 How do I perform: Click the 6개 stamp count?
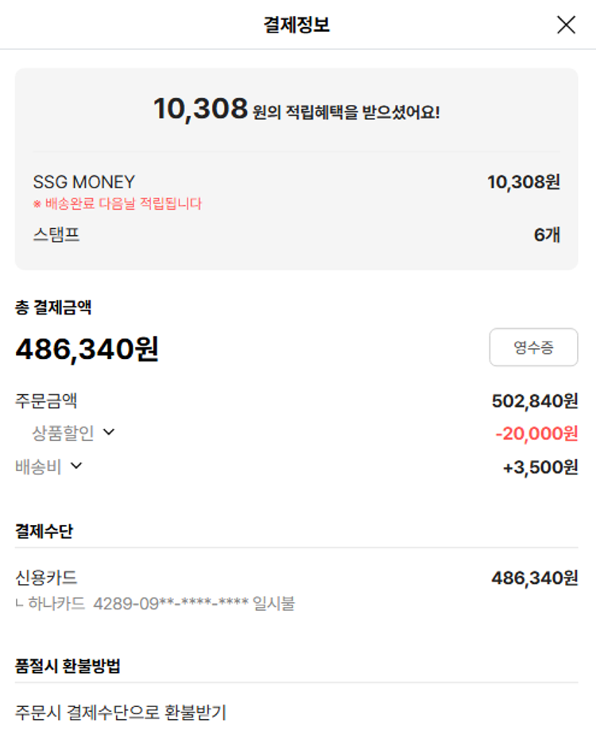pyautogui.click(x=547, y=234)
